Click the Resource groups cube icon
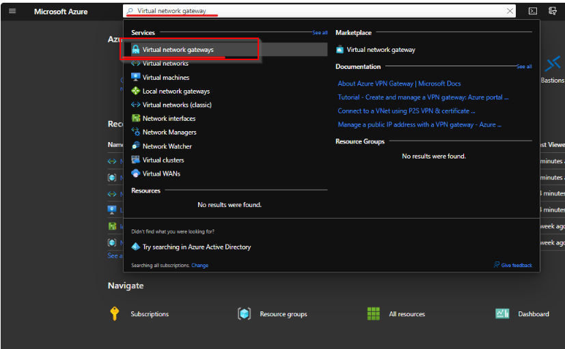565x349 pixels. [x=244, y=313]
